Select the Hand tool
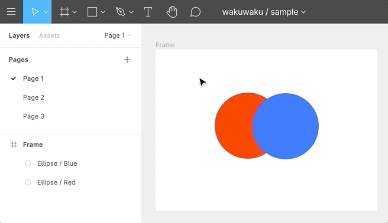 (172, 12)
